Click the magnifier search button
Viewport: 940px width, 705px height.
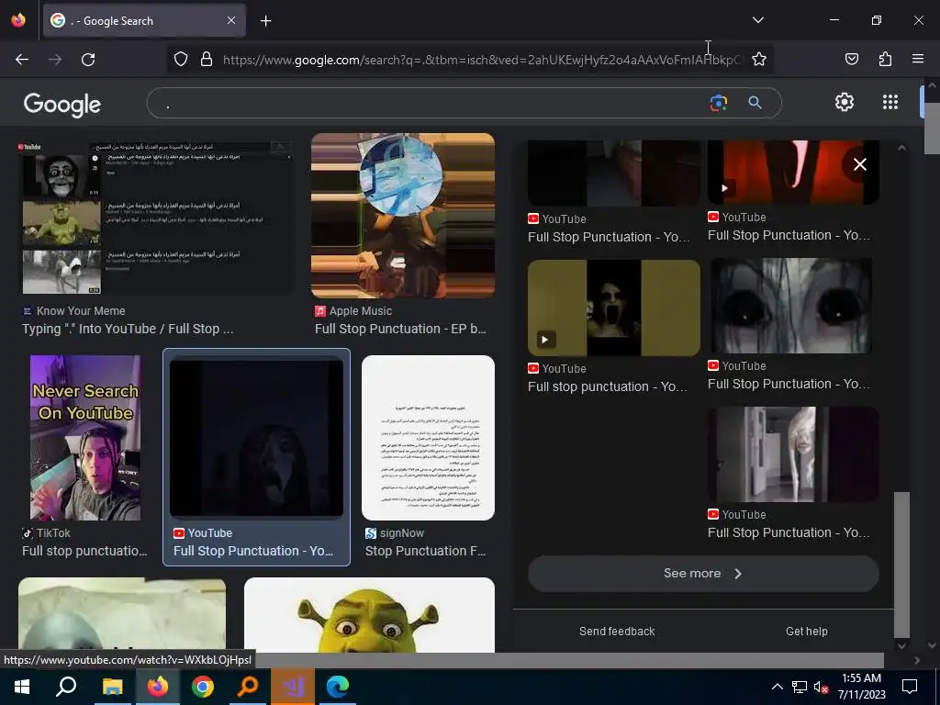coord(755,103)
